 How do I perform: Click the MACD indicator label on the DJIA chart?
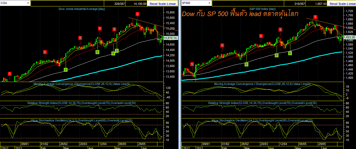82,84
